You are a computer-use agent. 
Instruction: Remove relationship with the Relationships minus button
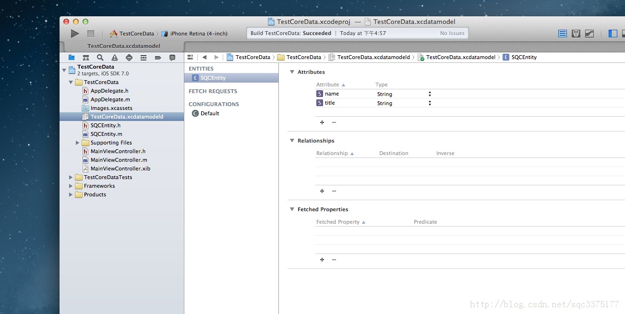click(x=334, y=191)
